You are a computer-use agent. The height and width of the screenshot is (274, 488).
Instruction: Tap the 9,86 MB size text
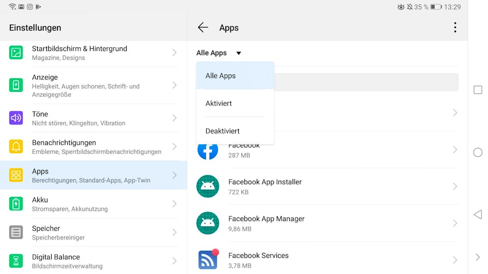pyautogui.click(x=240, y=229)
